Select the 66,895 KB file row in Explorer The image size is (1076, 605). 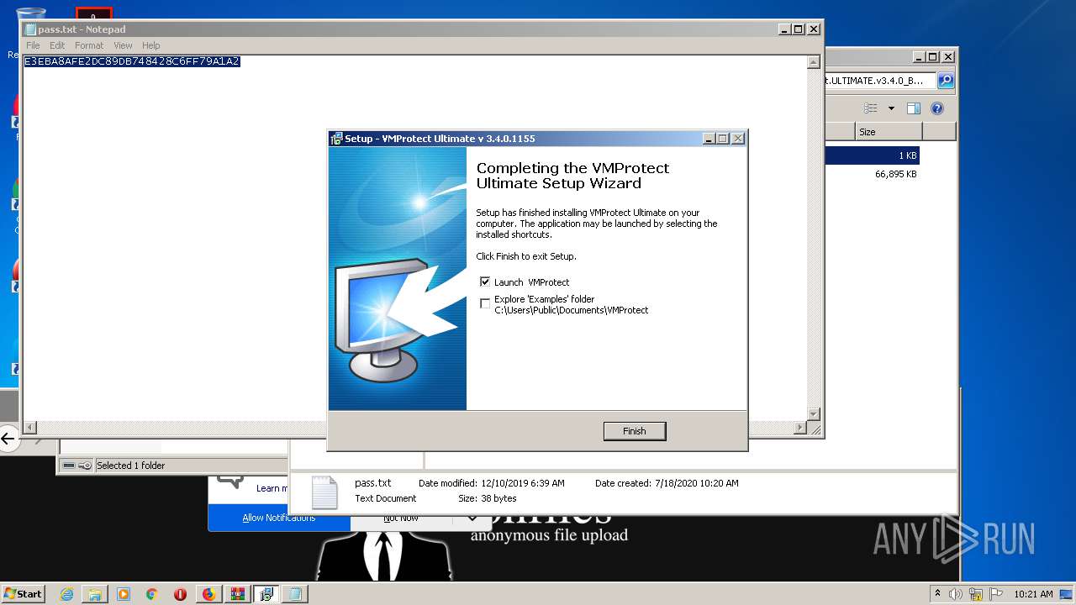[x=872, y=174]
